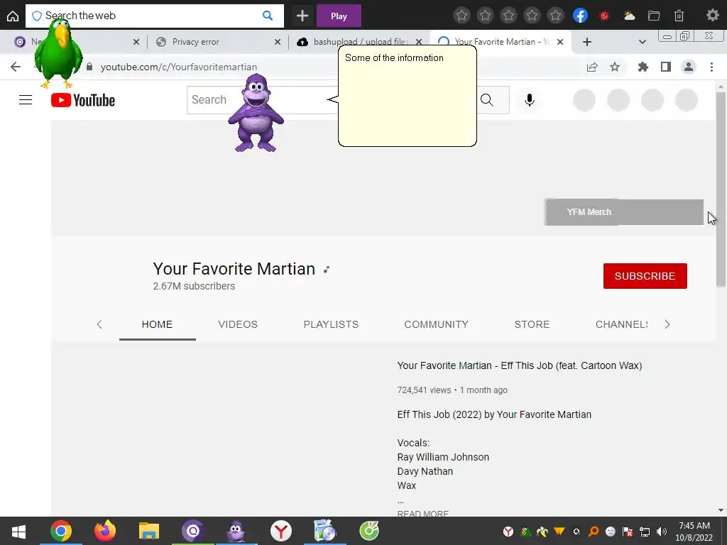
Task: Open a new Chrome tab
Action: [x=587, y=42]
